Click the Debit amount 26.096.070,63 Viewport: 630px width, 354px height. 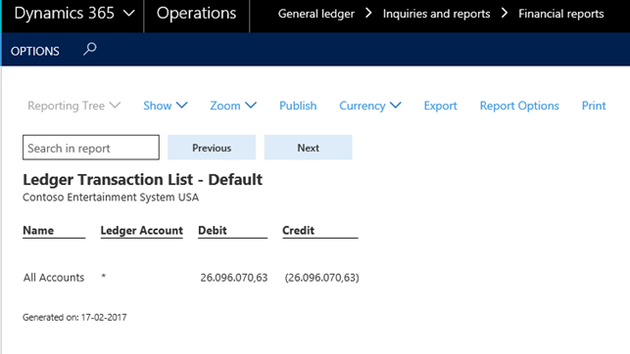pyautogui.click(x=234, y=278)
